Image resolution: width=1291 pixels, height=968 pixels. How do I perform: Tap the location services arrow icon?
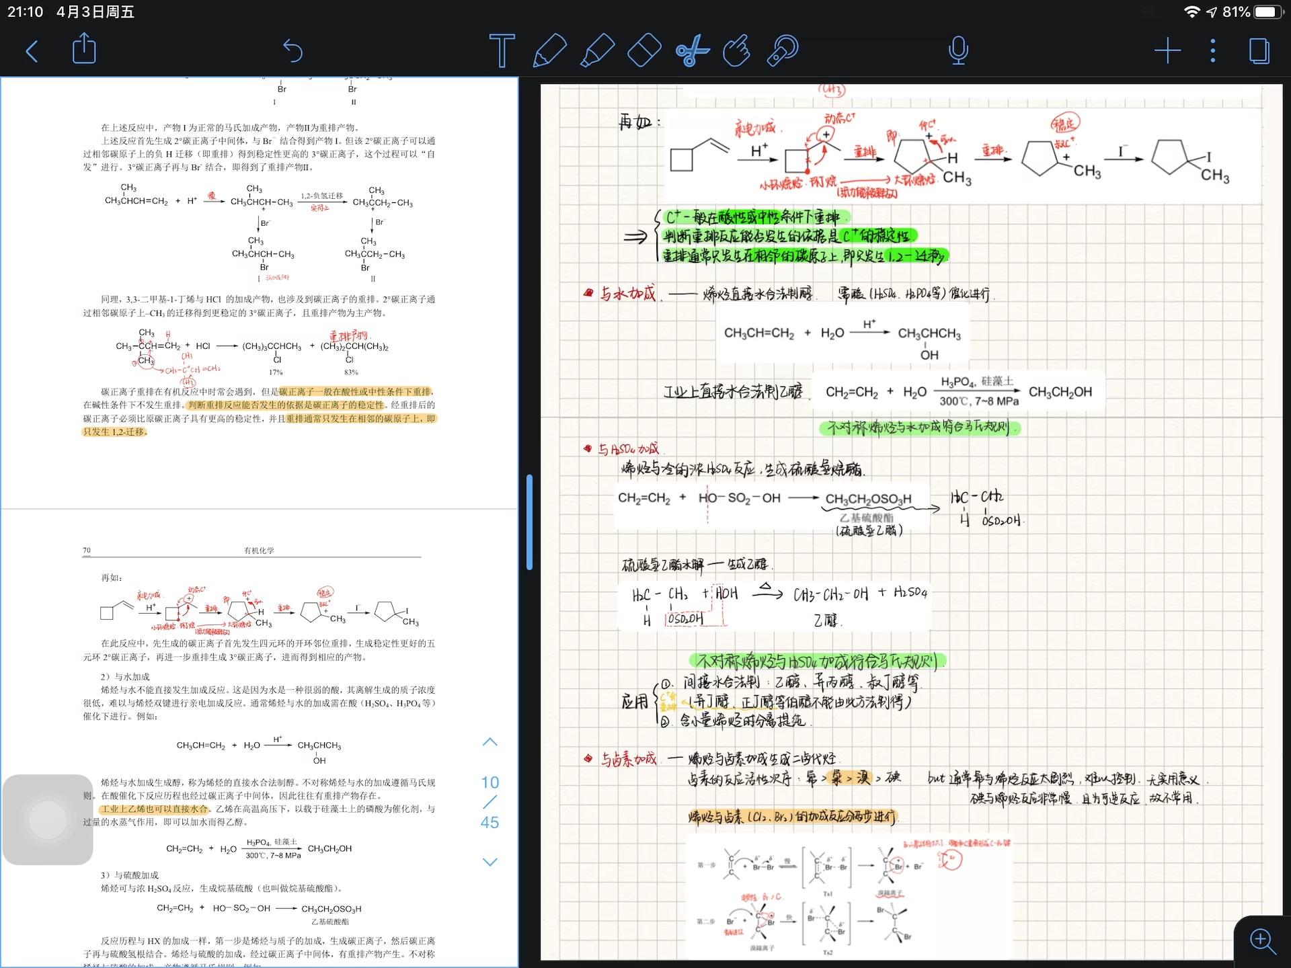[x=1211, y=12]
